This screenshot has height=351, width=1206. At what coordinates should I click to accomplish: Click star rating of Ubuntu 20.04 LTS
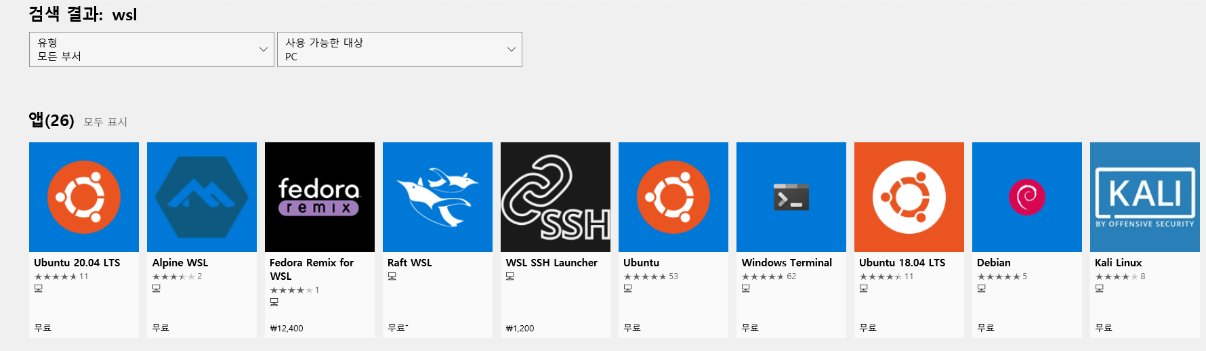click(x=56, y=276)
